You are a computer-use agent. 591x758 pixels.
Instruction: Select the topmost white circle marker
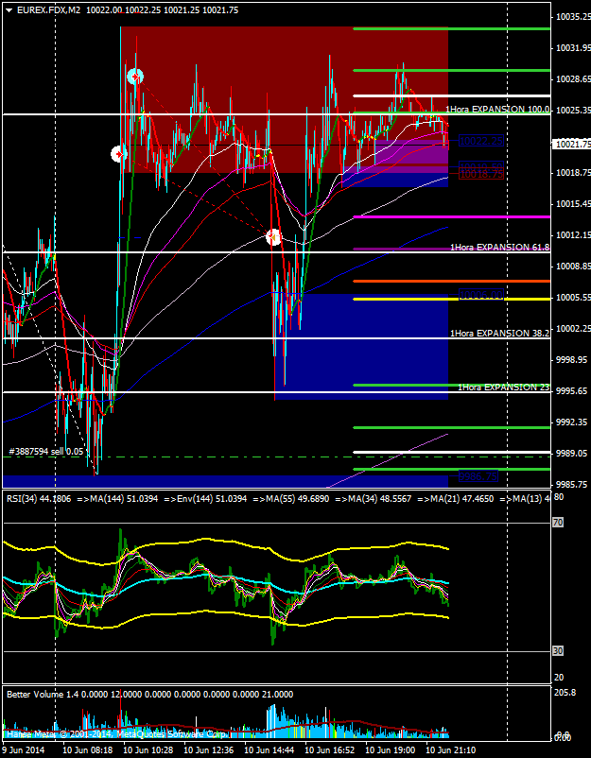(135, 76)
